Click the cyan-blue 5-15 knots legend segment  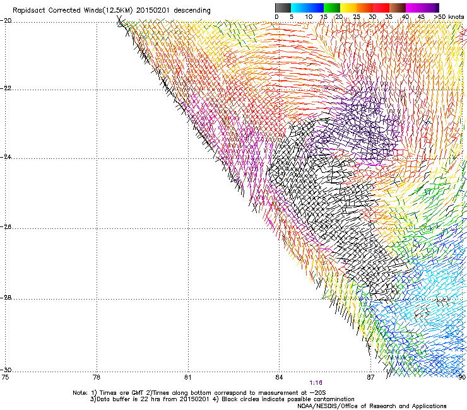307,8
